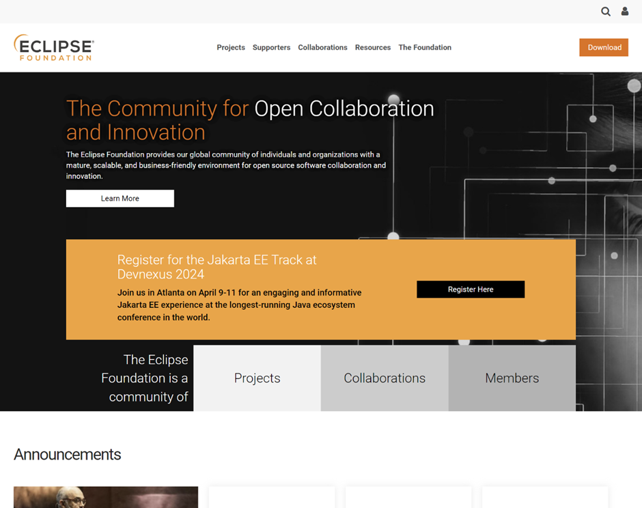Open The Foundation navigation menu

tap(425, 48)
